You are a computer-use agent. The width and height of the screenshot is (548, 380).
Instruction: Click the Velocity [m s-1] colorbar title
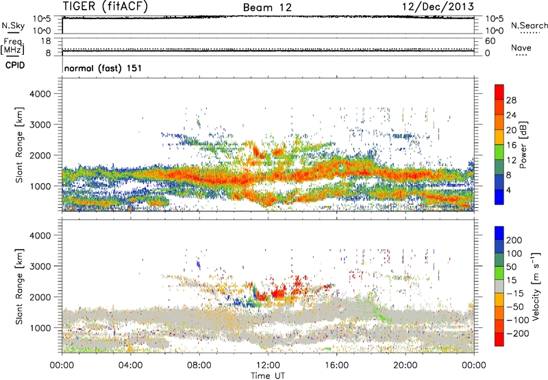coord(536,286)
